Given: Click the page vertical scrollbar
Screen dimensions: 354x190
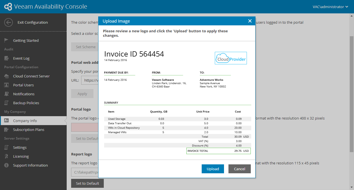Looking at the screenshot, I should [x=351, y=94].
